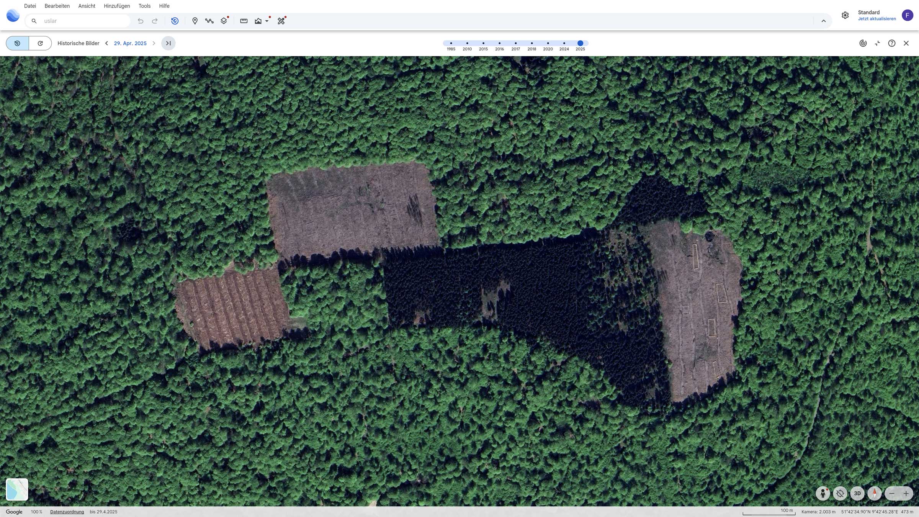Switch to 3D view
Image resolution: width=919 pixels, height=517 pixels.
click(x=857, y=493)
